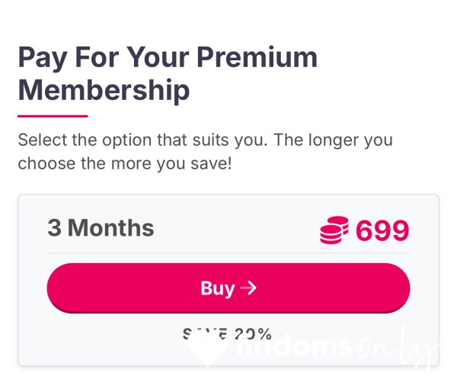Click 'Select the option that suits you' text
The width and height of the screenshot is (457, 386).
point(143,140)
